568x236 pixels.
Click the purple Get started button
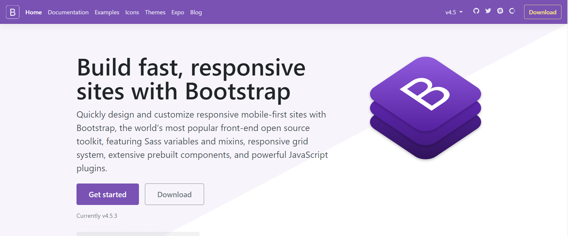108,194
